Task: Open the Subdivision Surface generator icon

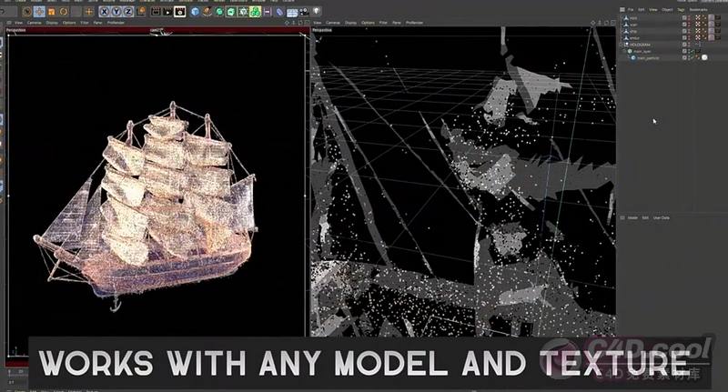Action: [231, 11]
